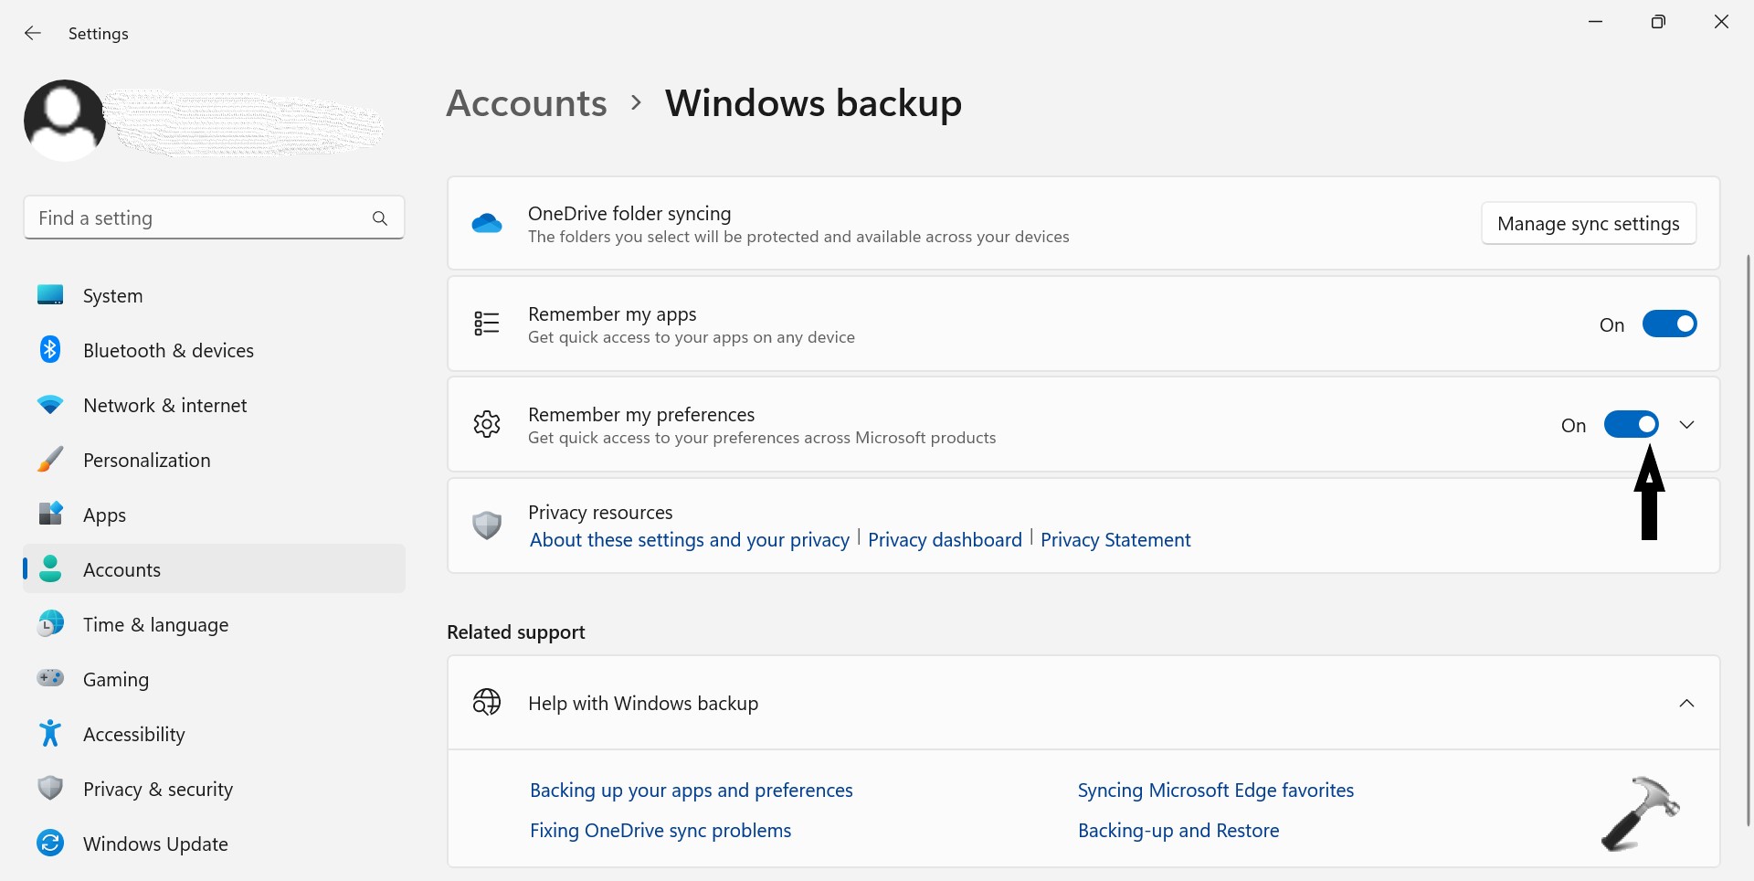The width and height of the screenshot is (1754, 881).
Task: Click the Network & internet wifi icon
Action: coord(50,405)
